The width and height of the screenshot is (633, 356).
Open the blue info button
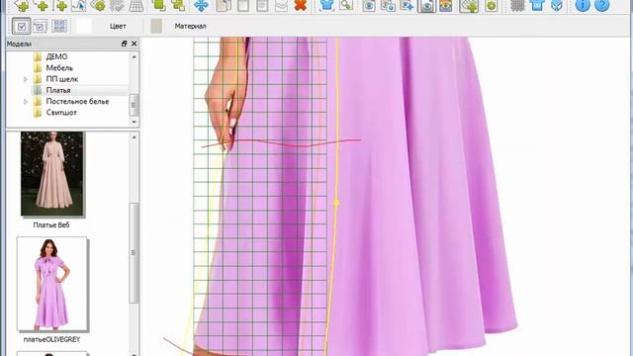pos(583,5)
